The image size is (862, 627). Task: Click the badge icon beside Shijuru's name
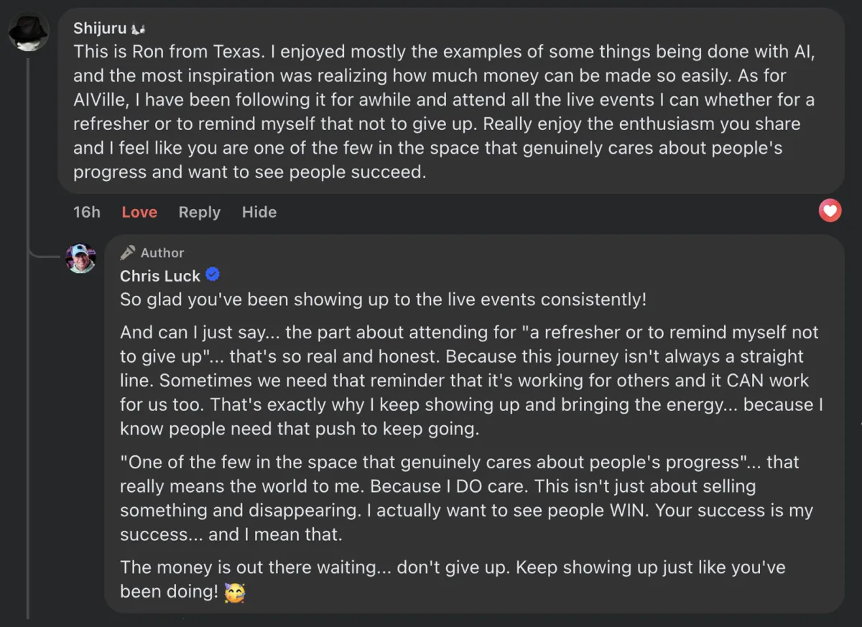point(138,29)
